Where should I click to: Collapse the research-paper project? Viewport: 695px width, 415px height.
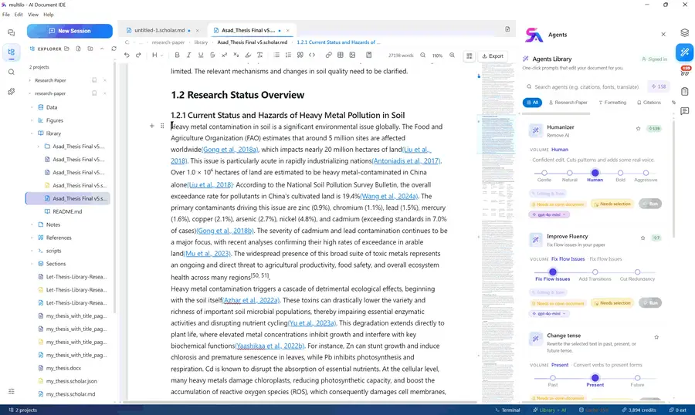click(x=29, y=93)
